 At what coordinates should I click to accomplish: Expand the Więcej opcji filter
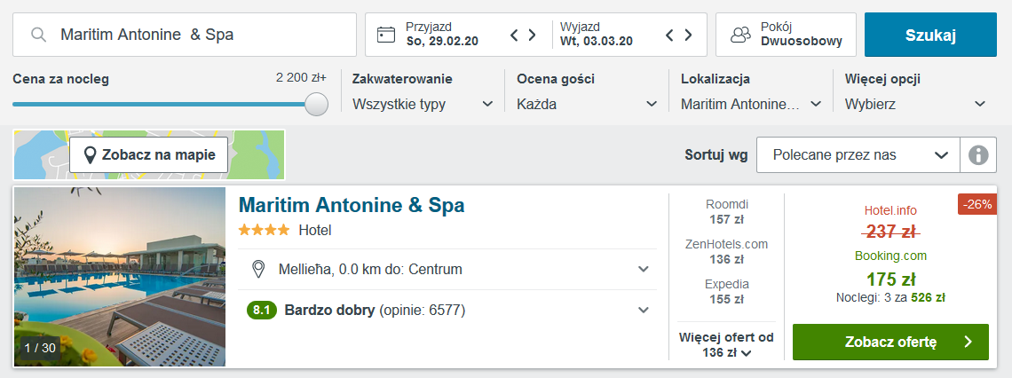coord(916,104)
